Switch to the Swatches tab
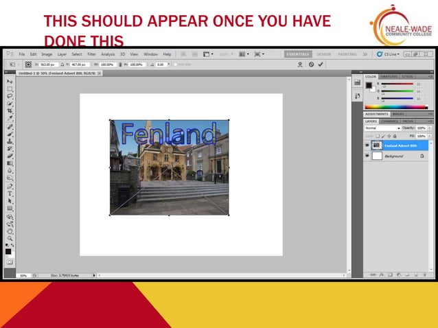Viewport: 438px width, 328px height. click(389, 76)
